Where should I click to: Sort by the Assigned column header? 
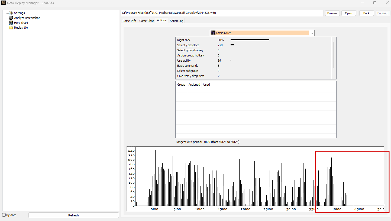coord(194,85)
